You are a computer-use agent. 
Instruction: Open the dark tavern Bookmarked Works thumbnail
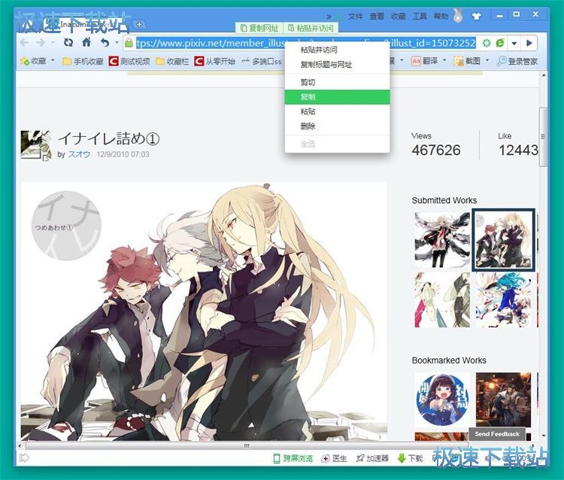pyautogui.click(x=503, y=399)
